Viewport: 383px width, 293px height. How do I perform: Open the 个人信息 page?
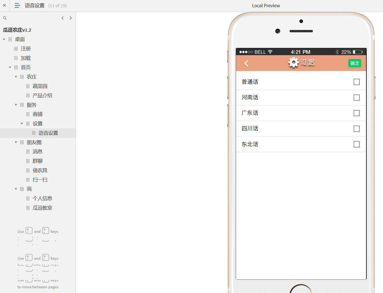(x=42, y=198)
